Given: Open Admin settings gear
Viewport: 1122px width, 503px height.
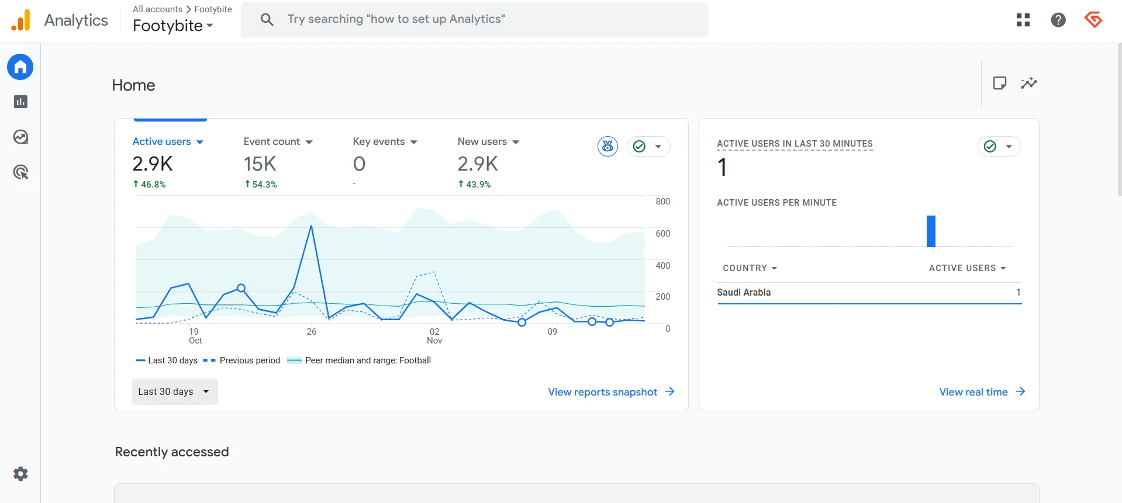Looking at the screenshot, I should 20,474.
